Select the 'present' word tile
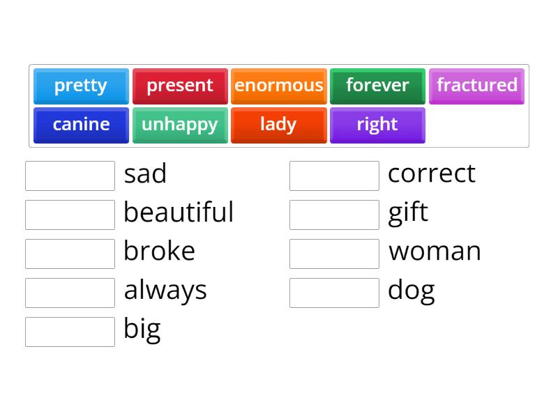The height and width of the screenshot is (418, 558). [x=180, y=86]
